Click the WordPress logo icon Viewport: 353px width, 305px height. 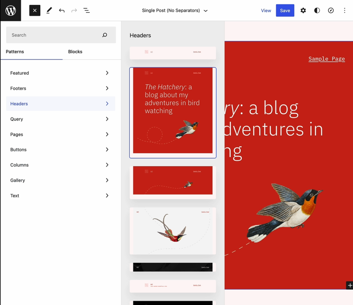click(x=11, y=11)
